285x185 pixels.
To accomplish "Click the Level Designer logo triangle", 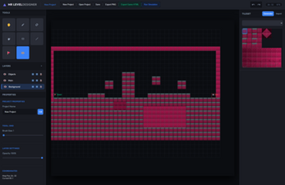I will click(5, 5).
